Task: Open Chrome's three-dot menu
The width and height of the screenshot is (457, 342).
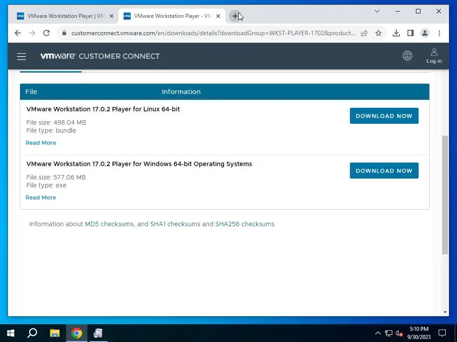Action: (439, 33)
